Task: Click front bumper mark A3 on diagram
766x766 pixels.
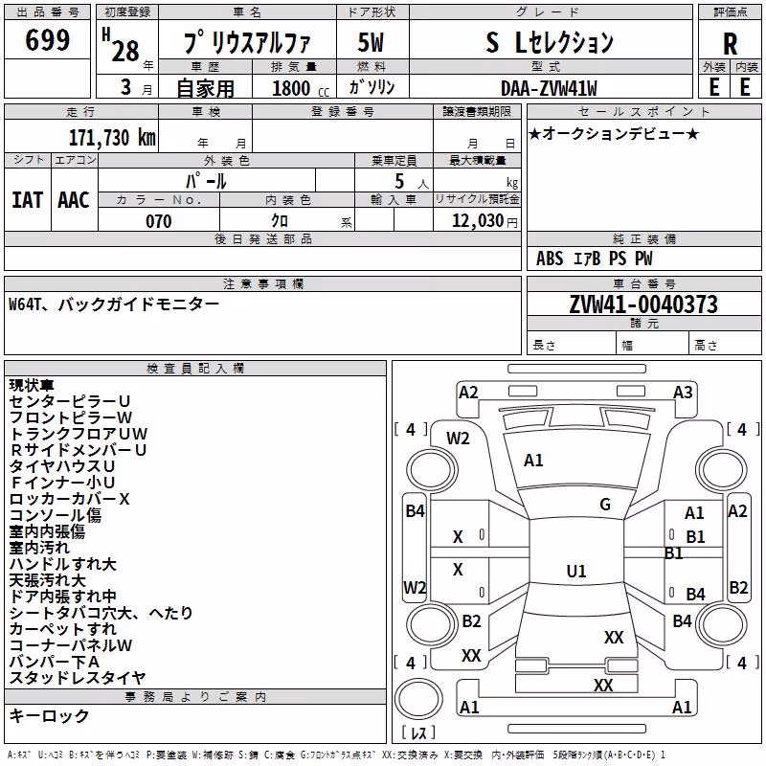Action: (x=683, y=393)
